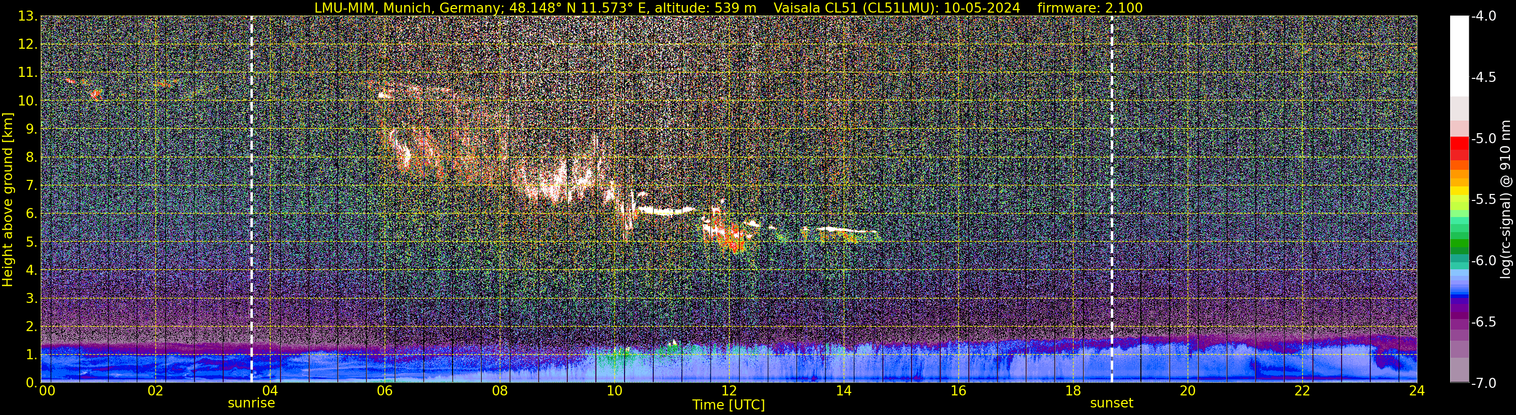Click time axis tick label '16'

[x=958, y=391]
